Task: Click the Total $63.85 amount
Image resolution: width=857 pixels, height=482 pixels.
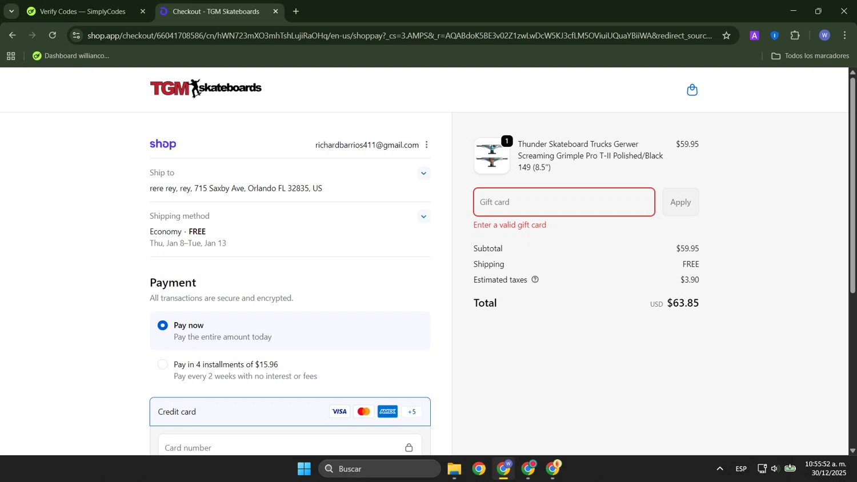Action: 683,303
